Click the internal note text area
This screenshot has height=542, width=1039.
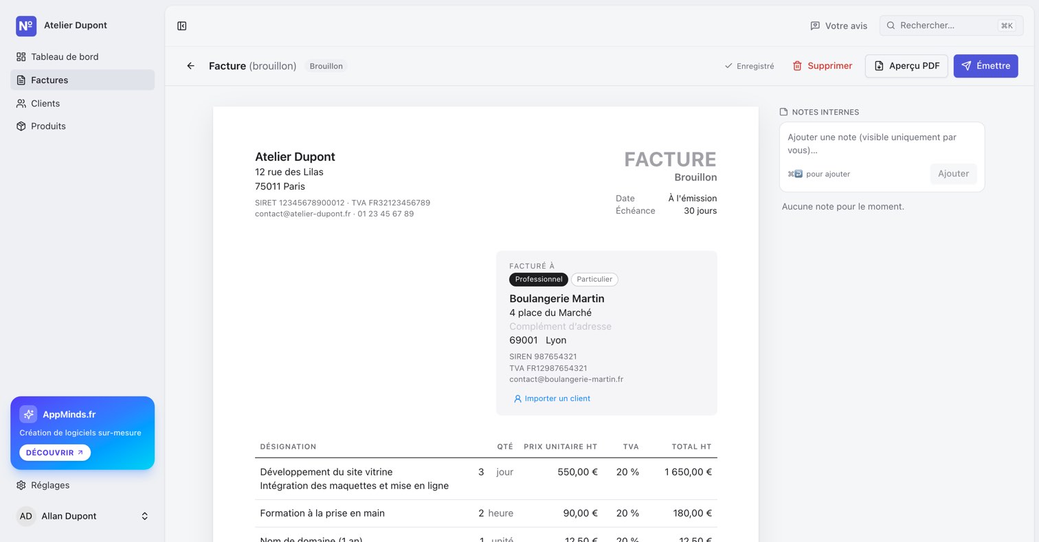coord(882,144)
